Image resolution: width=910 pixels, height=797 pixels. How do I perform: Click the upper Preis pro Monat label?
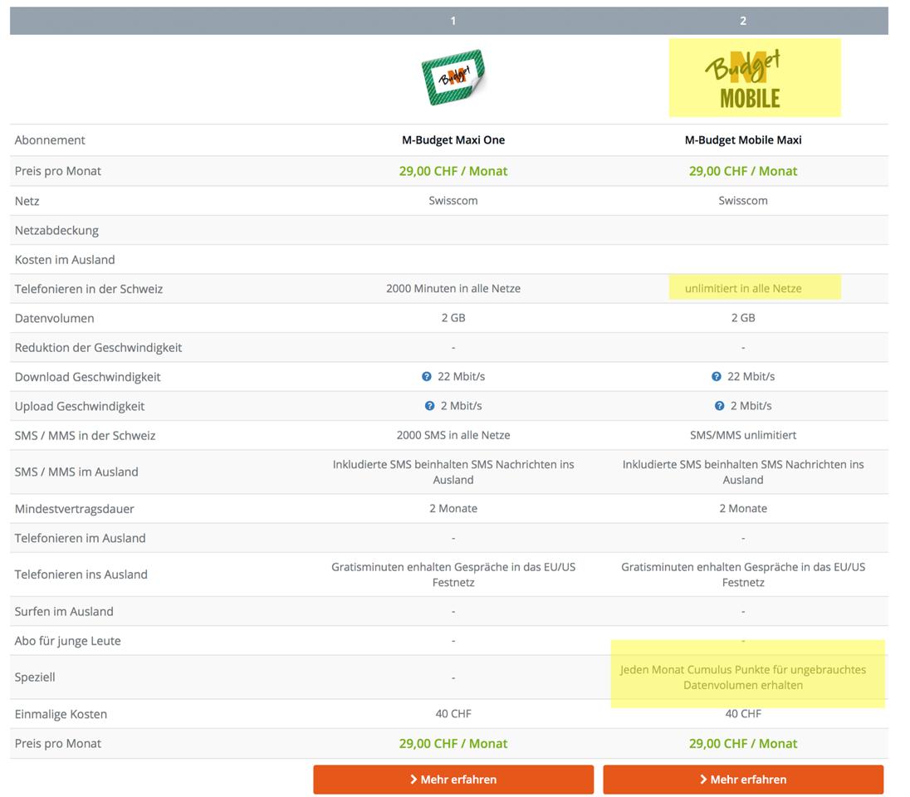pos(58,171)
